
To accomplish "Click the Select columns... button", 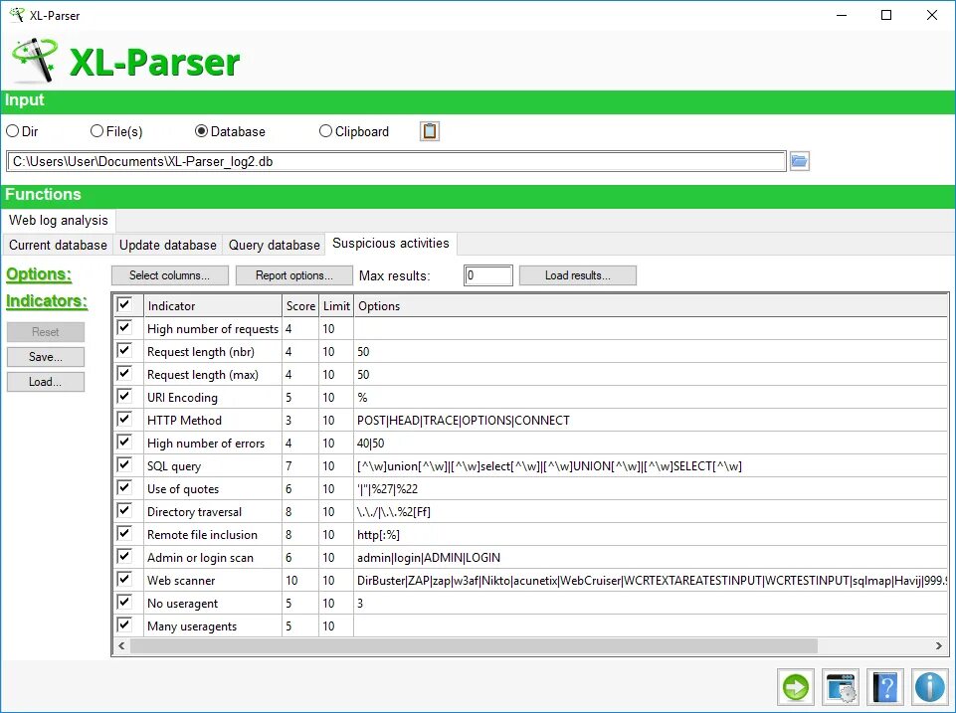I will click(x=169, y=275).
